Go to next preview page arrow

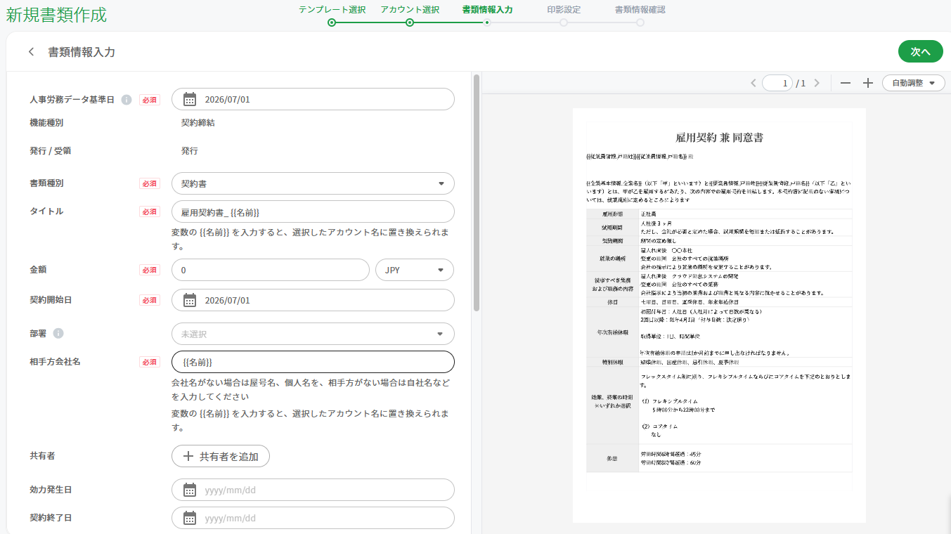click(x=817, y=83)
